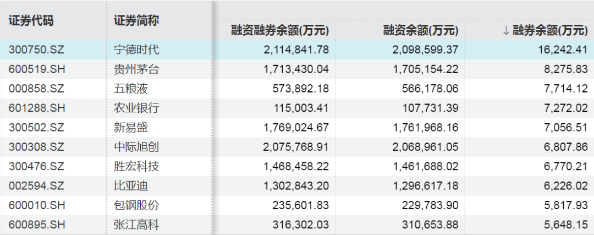Click the value 235,601.83
This screenshot has width=594, height=235.
300,205
